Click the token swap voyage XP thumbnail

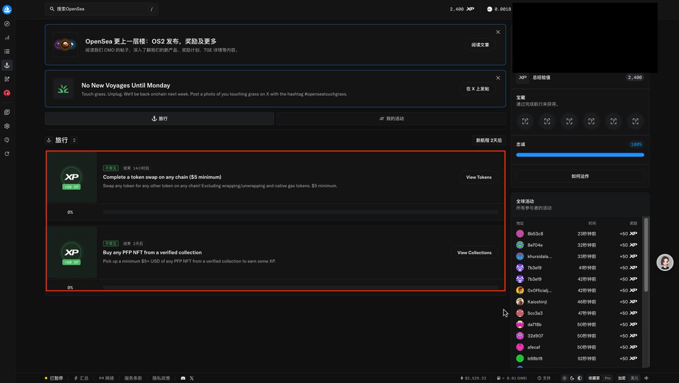[71, 177]
